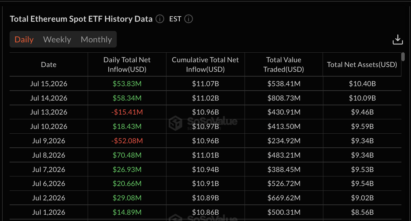Switch to the Daily tab

click(24, 39)
